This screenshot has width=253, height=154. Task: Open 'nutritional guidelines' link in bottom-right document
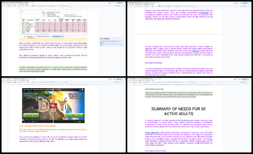pyautogui.click(x=182, y=121)
